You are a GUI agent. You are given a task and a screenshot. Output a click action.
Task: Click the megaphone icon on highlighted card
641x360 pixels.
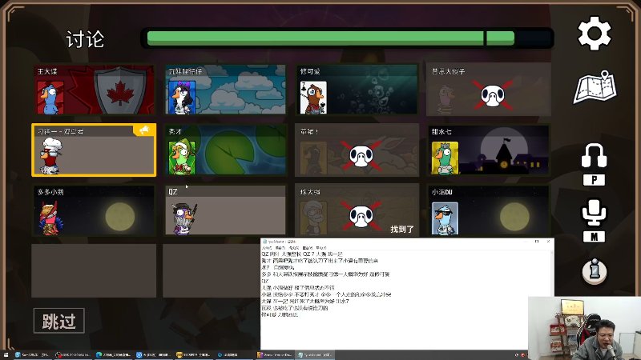pos(144,130)
